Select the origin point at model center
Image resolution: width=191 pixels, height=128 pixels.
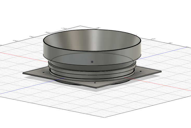pyautogui.click(x=92, y=62)
